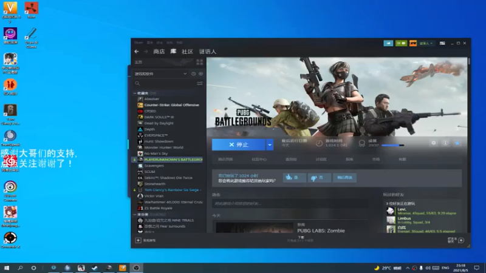486x273 pixels.
Task: Click the achievements ribbon icon
Action: tap(361, 143)
